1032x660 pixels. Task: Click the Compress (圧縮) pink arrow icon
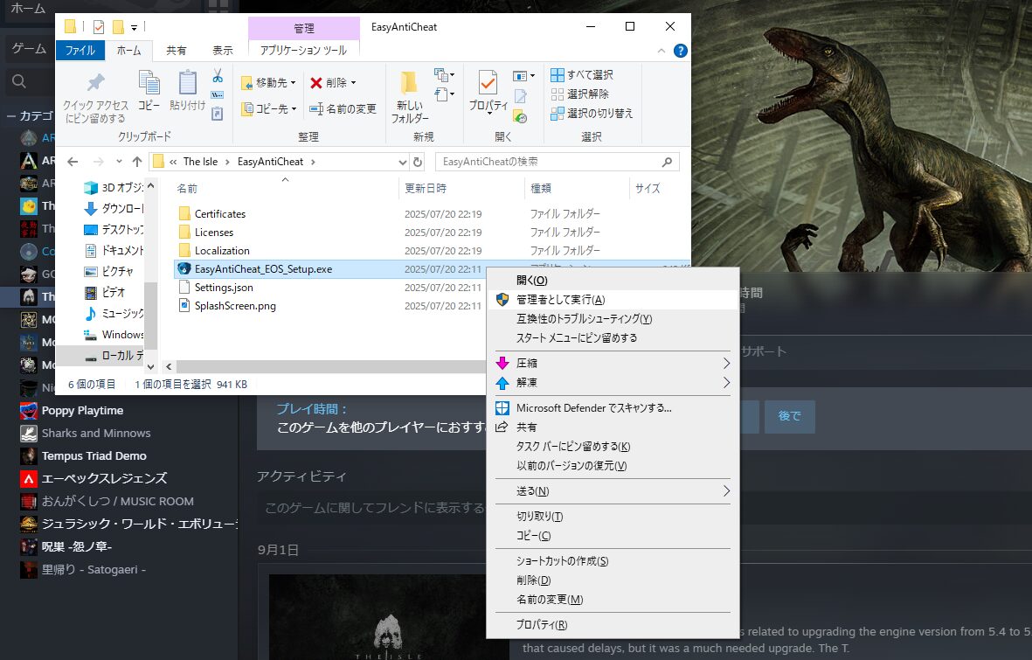(x=502, y=364)
